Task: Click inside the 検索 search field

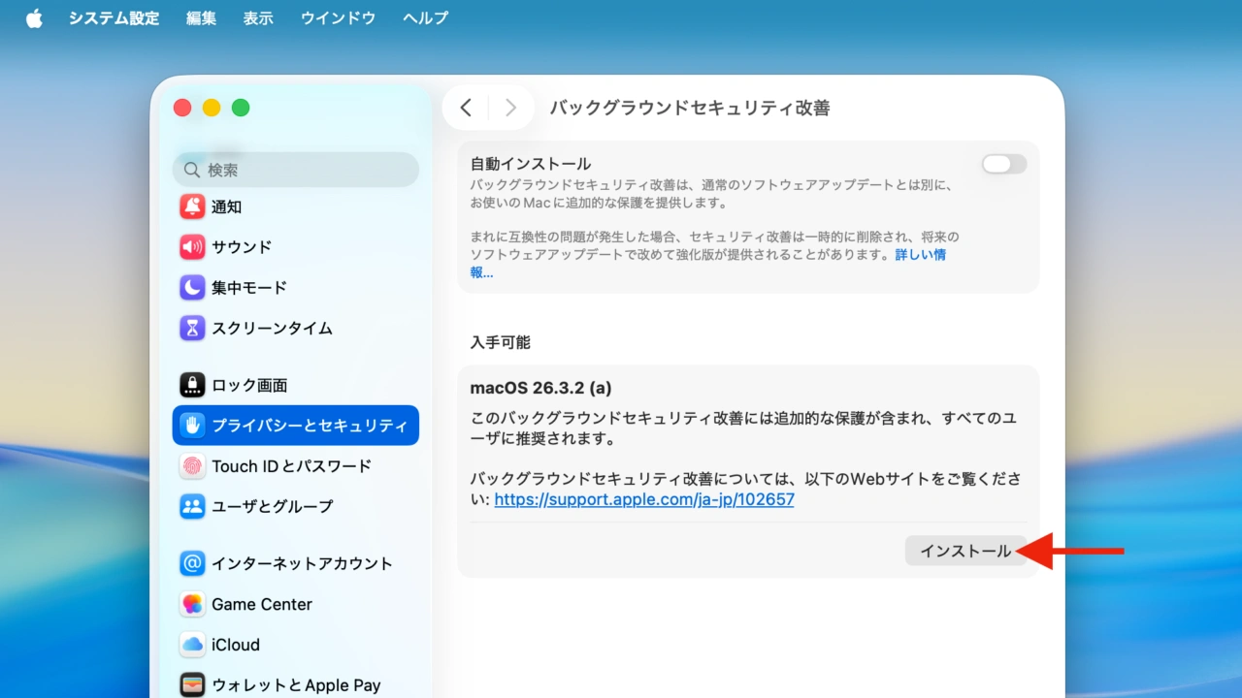Action: coord(295,169)
